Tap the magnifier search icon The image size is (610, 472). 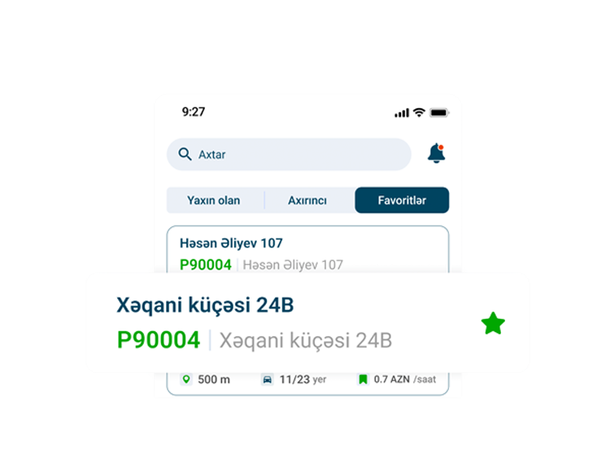[x=185, y=154]
